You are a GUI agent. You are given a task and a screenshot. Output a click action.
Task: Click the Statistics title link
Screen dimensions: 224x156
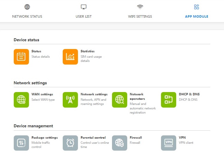pyautogui.click(x=88, y=51)
